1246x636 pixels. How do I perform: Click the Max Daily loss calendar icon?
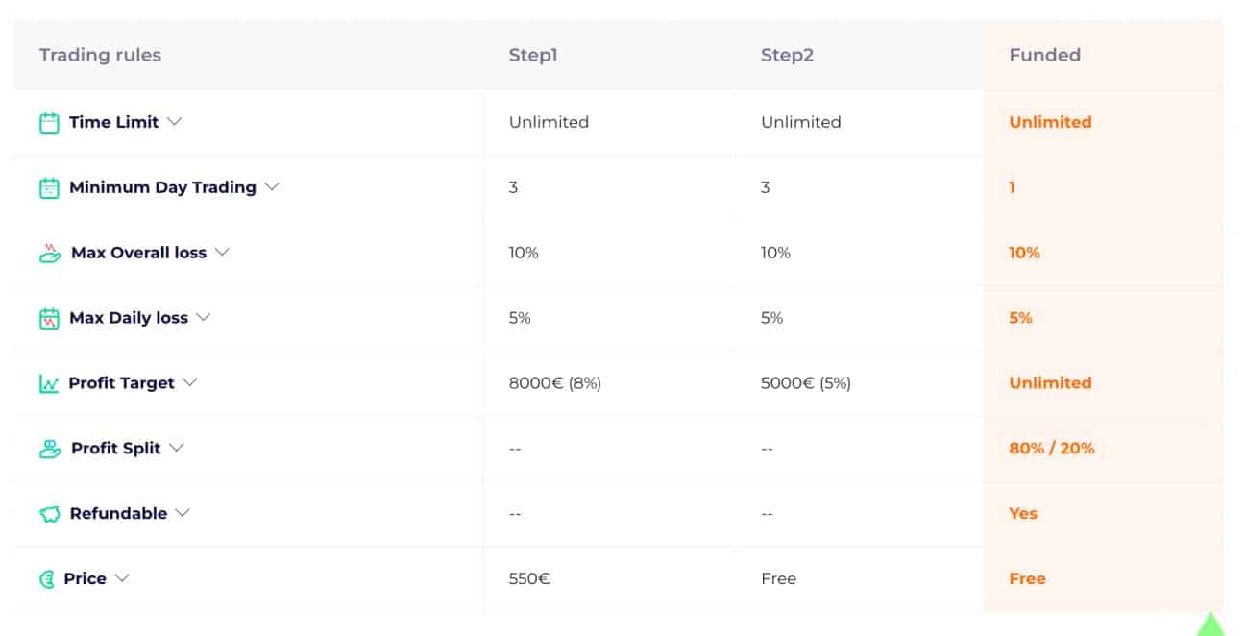pos(49,319)
